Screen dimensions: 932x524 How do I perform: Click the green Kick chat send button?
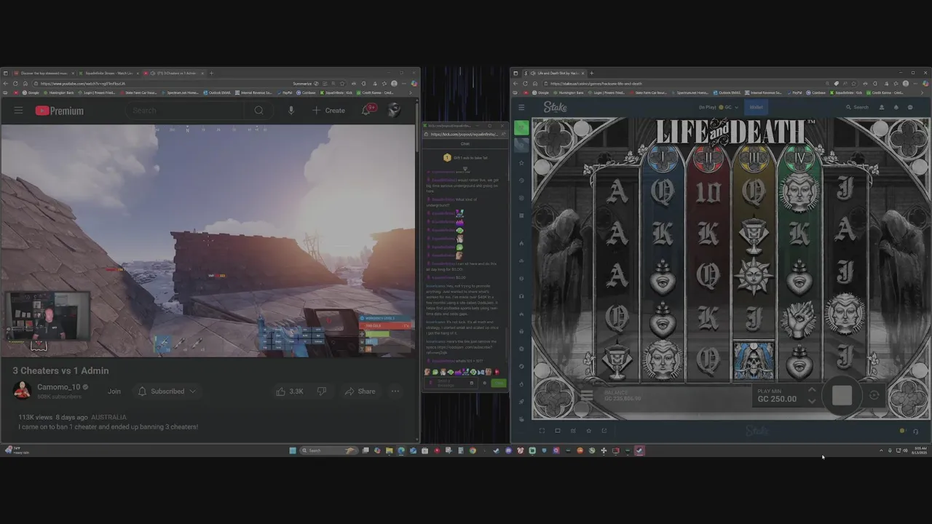[499, 383]
